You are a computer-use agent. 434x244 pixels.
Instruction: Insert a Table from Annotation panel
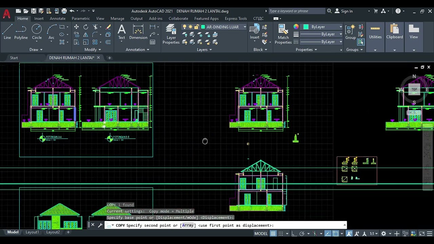click(x=153, y=42)
